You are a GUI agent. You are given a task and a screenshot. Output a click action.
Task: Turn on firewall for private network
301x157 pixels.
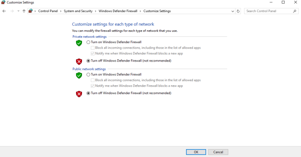coord(88,42)
